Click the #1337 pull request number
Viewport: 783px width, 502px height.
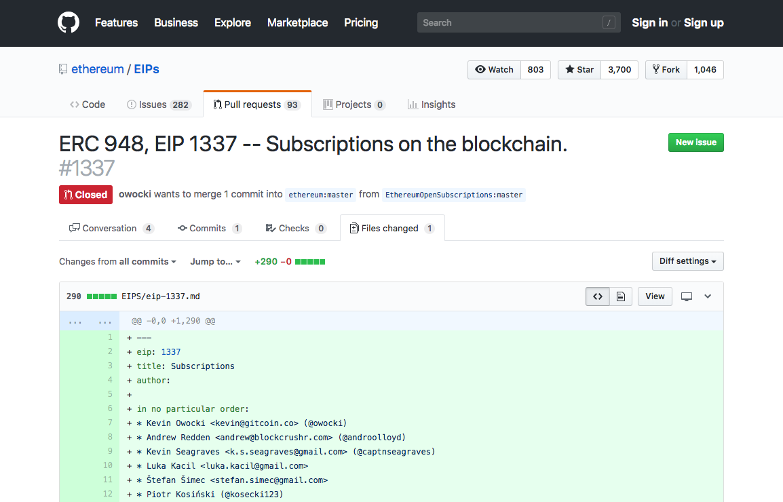point(87,168)
